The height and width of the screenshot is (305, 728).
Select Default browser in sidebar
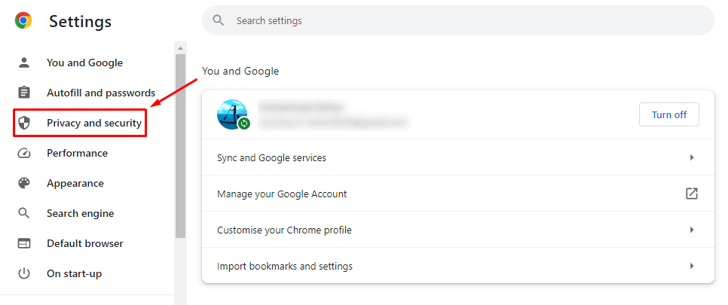coord(85,244)
